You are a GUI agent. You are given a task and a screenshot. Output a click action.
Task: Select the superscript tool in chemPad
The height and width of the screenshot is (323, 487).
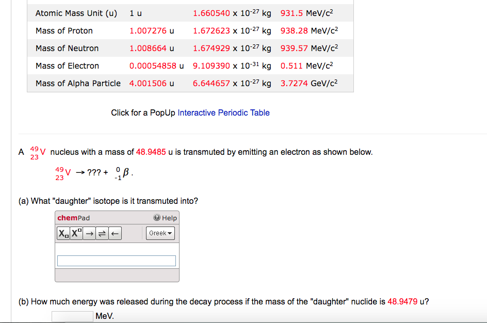[75, 233]
